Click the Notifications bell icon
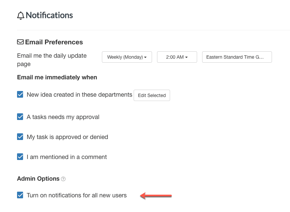The width and height of the screenshot is (290, 212). point(20,15)
